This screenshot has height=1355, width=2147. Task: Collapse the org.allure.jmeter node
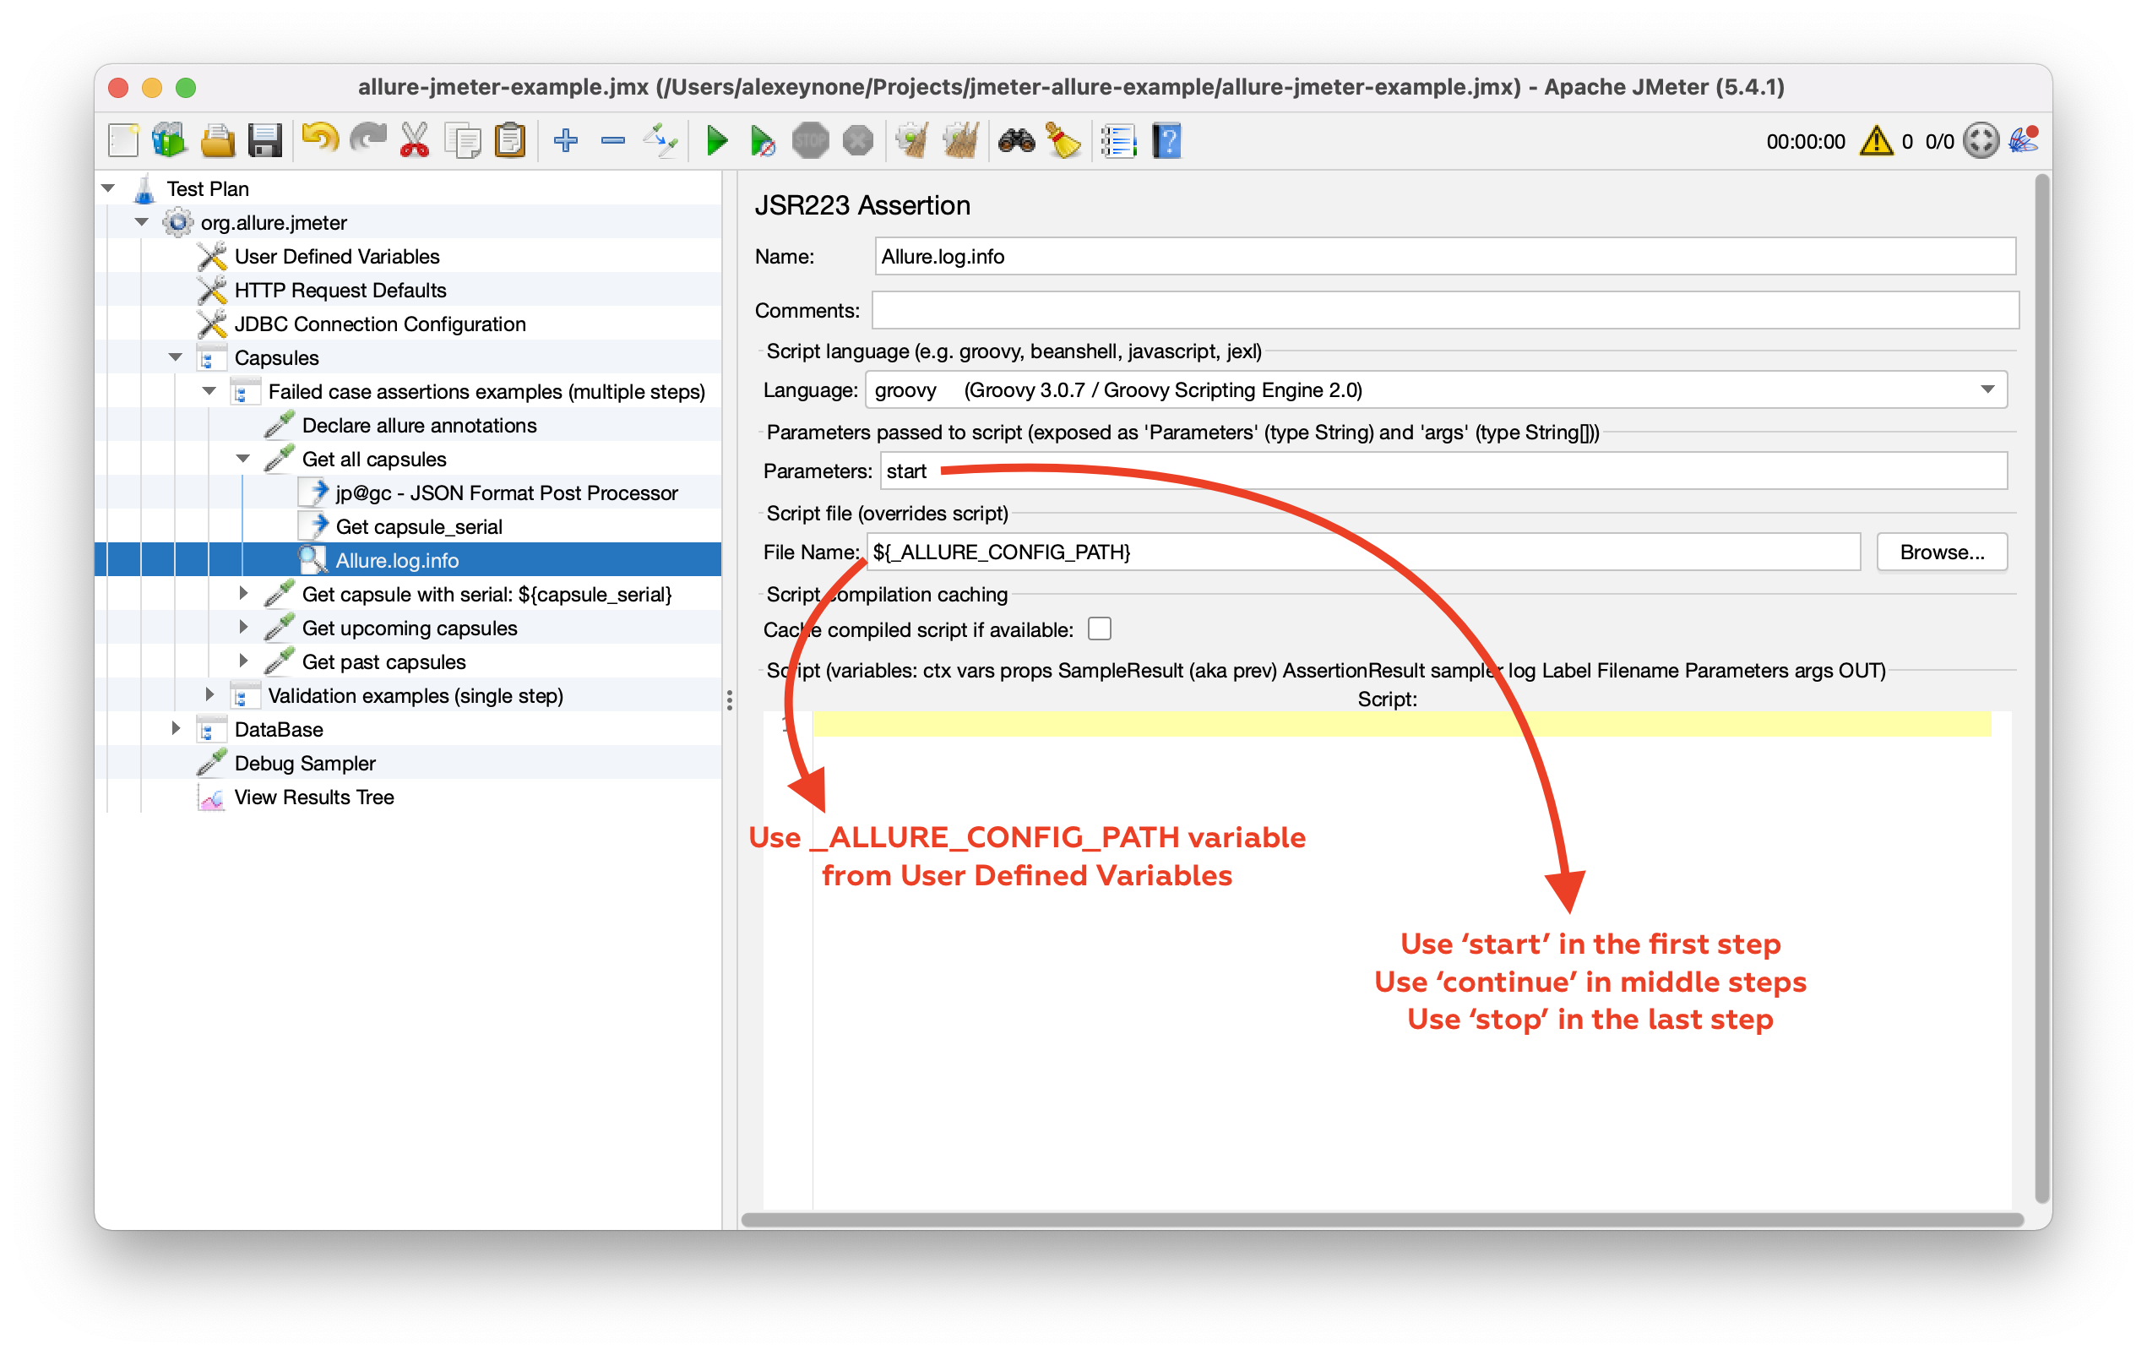pyautogui.click(x=143, y=222)
